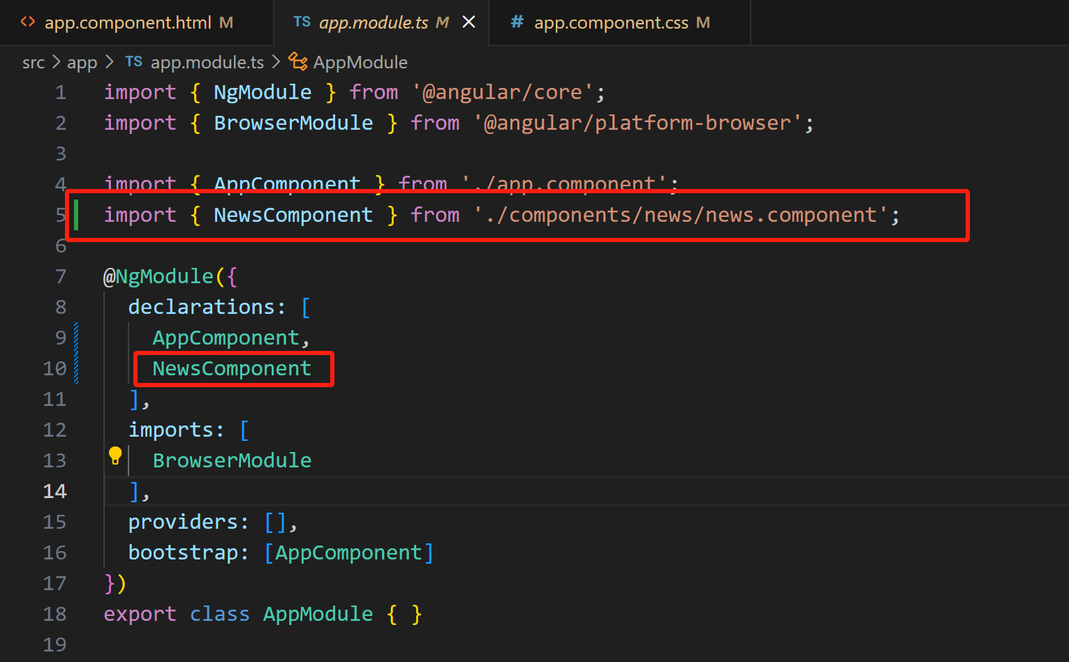
Task: Click the HTML file icon on the first tab
Action: (x=28, y=22)
